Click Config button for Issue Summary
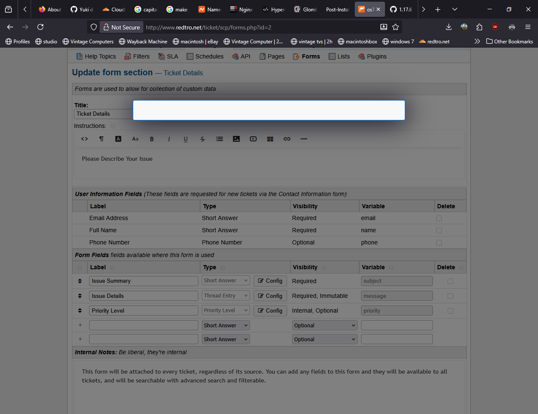The image size is (538, 414). (x=270, y=281)
